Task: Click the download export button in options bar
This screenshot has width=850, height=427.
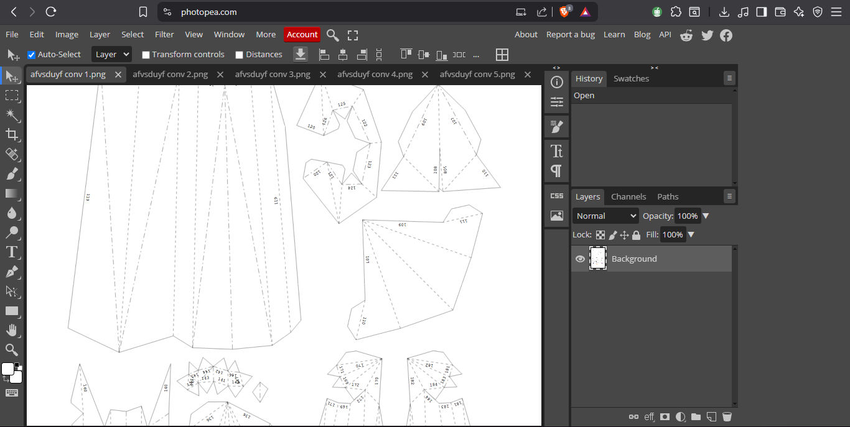Action: click(x=301, y=55)
